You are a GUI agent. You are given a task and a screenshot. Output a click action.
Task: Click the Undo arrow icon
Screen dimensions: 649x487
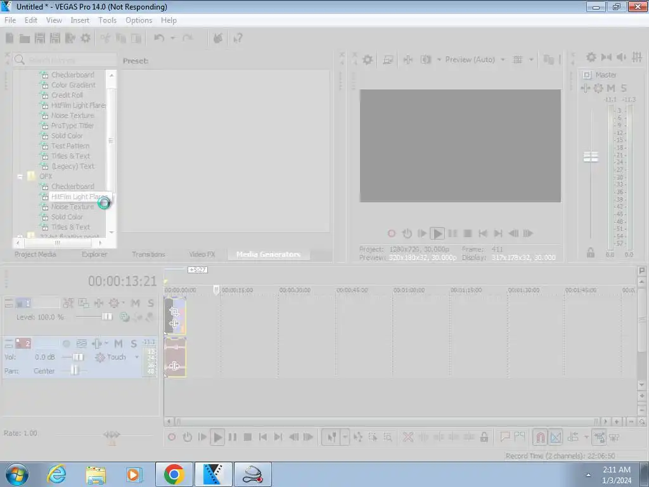coord(159,38)
